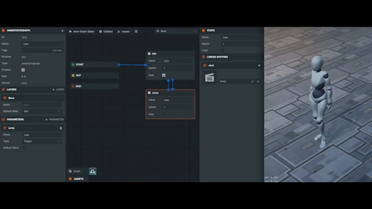This screenshot has width=372, height=209.
Task: Add a new layer with + LAYER
Action: point(58,89)
